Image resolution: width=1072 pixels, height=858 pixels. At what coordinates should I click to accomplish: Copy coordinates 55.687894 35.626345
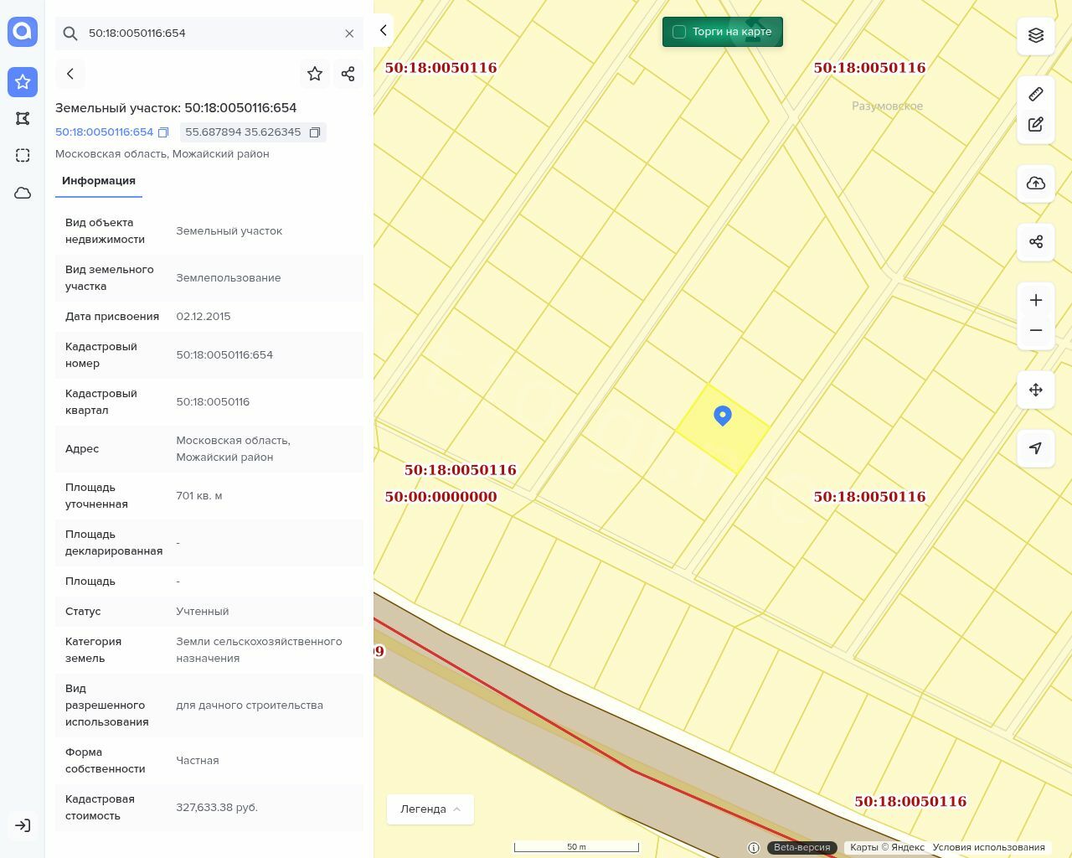tap(315, 132)
